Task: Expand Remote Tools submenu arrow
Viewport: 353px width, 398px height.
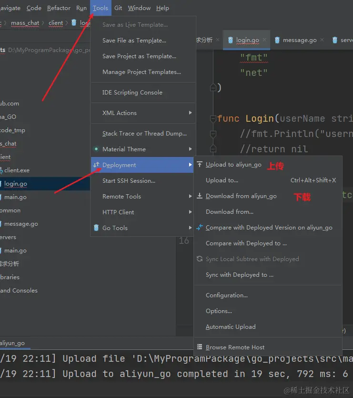Action: pyautogui.click(x=190, y=196)
